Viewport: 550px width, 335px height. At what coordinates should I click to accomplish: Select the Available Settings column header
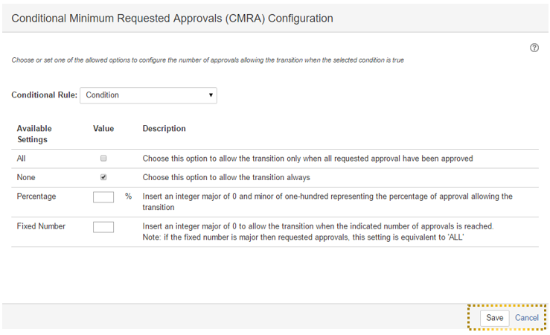click(34, 134)
